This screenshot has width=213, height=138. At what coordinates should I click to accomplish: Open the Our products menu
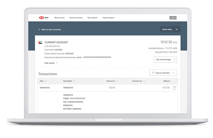point(93,18)
